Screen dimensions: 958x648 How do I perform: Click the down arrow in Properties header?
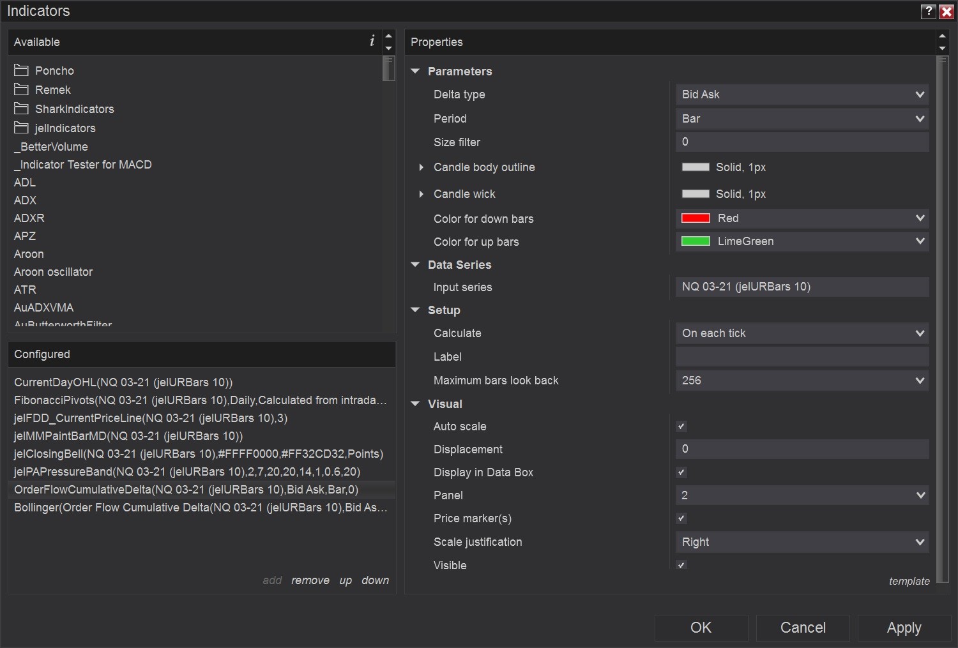[x=942, y=49]
